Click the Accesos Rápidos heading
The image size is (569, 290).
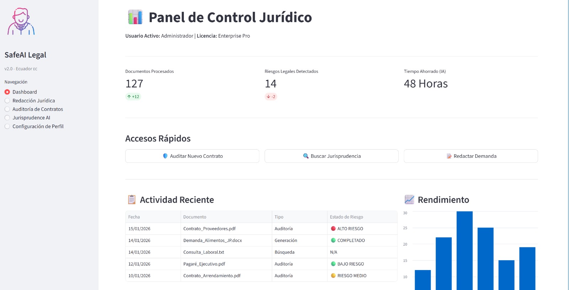click(x=158, y=138)
